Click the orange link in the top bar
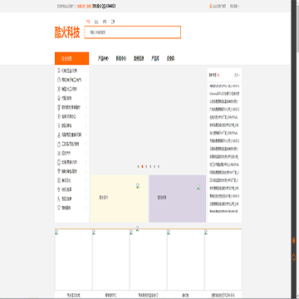Image resolution: width=299 pixels, height=299 pixels. click(84, 6)
